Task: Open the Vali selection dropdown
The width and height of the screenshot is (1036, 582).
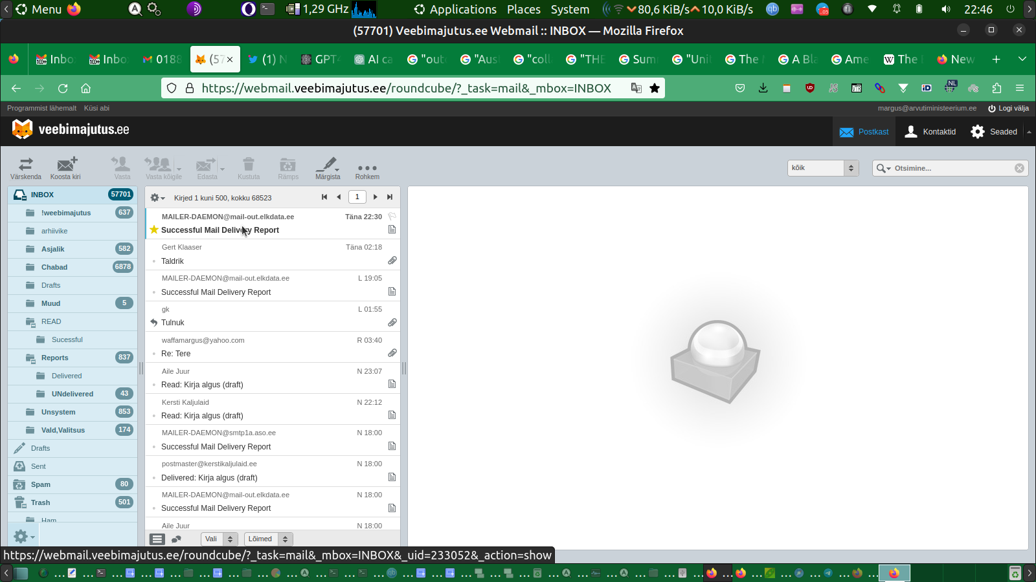Action: tap(220, 539)
